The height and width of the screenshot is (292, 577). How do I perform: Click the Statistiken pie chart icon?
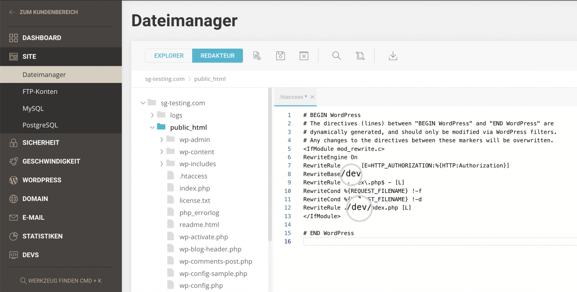(13, 236)
